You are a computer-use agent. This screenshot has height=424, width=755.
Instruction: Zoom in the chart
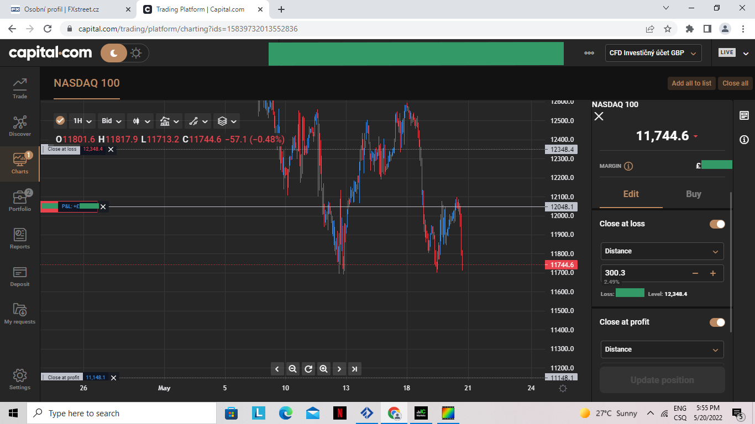click(324, 369)
